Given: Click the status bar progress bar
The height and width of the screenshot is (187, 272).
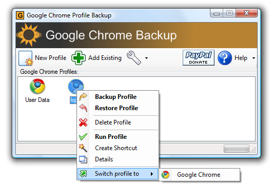Looking at the screenshot, I should [x=237, y=149].
